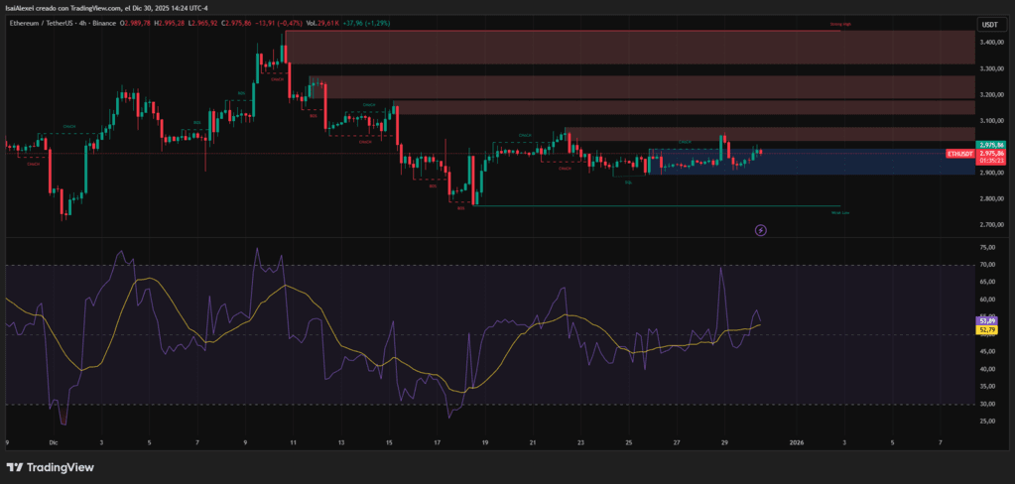
Task: Click the 75,00 RSI axis label
Action: click(987, 247)
